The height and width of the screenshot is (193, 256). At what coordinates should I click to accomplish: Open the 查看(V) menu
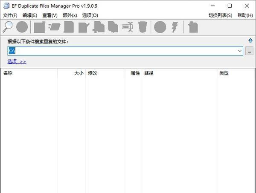coord(50,15)
